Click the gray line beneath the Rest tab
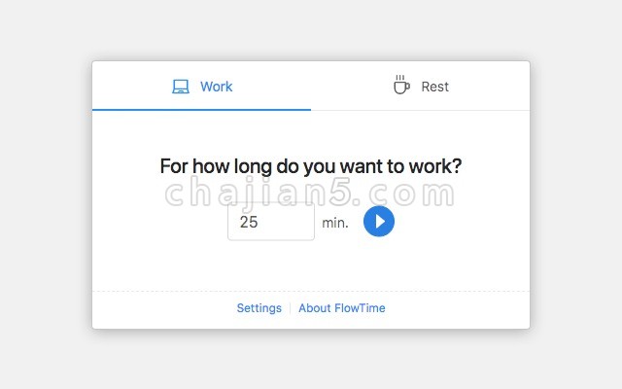 [x=421, y=110]
